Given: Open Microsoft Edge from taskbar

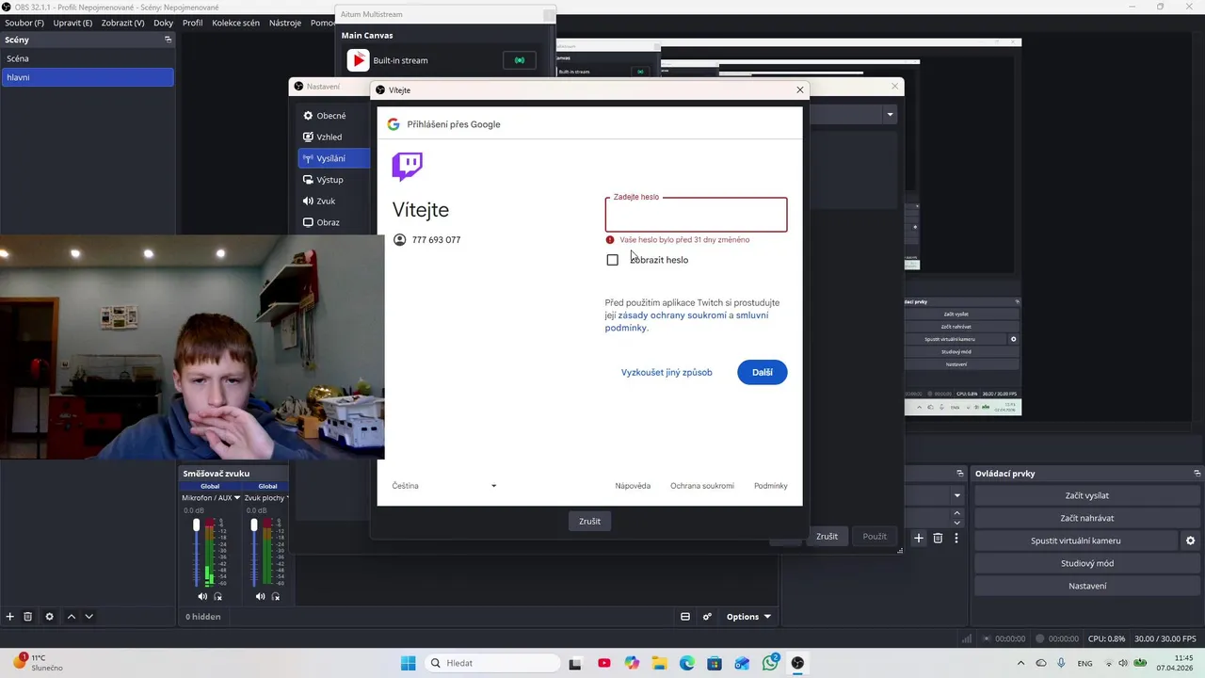Looking at the screenshot, I should coord(687,663).
